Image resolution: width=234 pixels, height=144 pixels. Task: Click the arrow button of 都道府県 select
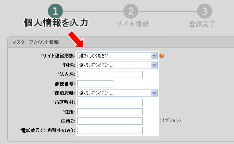[x=154, y=93]
